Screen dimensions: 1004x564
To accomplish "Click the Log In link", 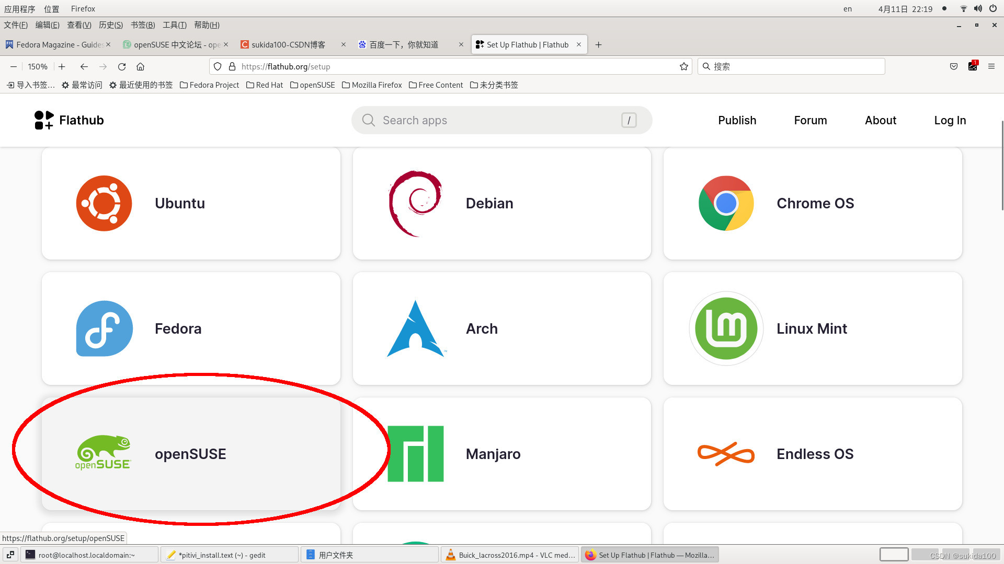I will click(950, 120).
